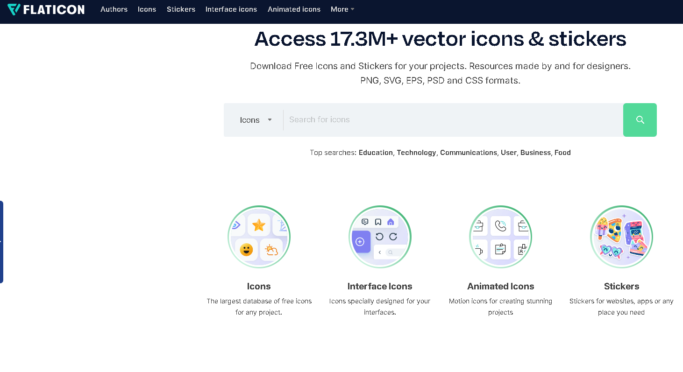Open the Stickers circle image
Image resolution: width=683 pixels, height=372 pixels.
[621, 237]
